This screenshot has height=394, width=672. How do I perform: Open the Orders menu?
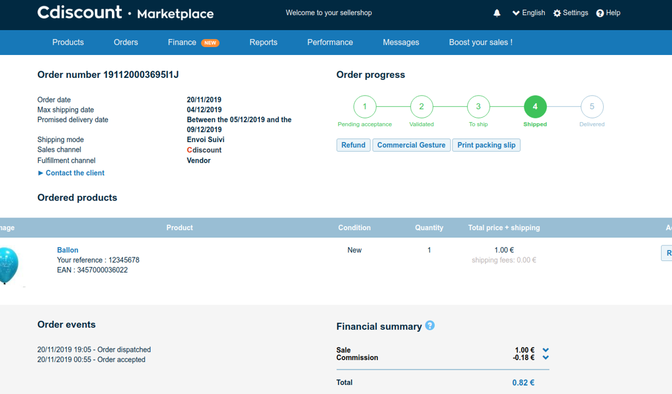pos(126,42)
